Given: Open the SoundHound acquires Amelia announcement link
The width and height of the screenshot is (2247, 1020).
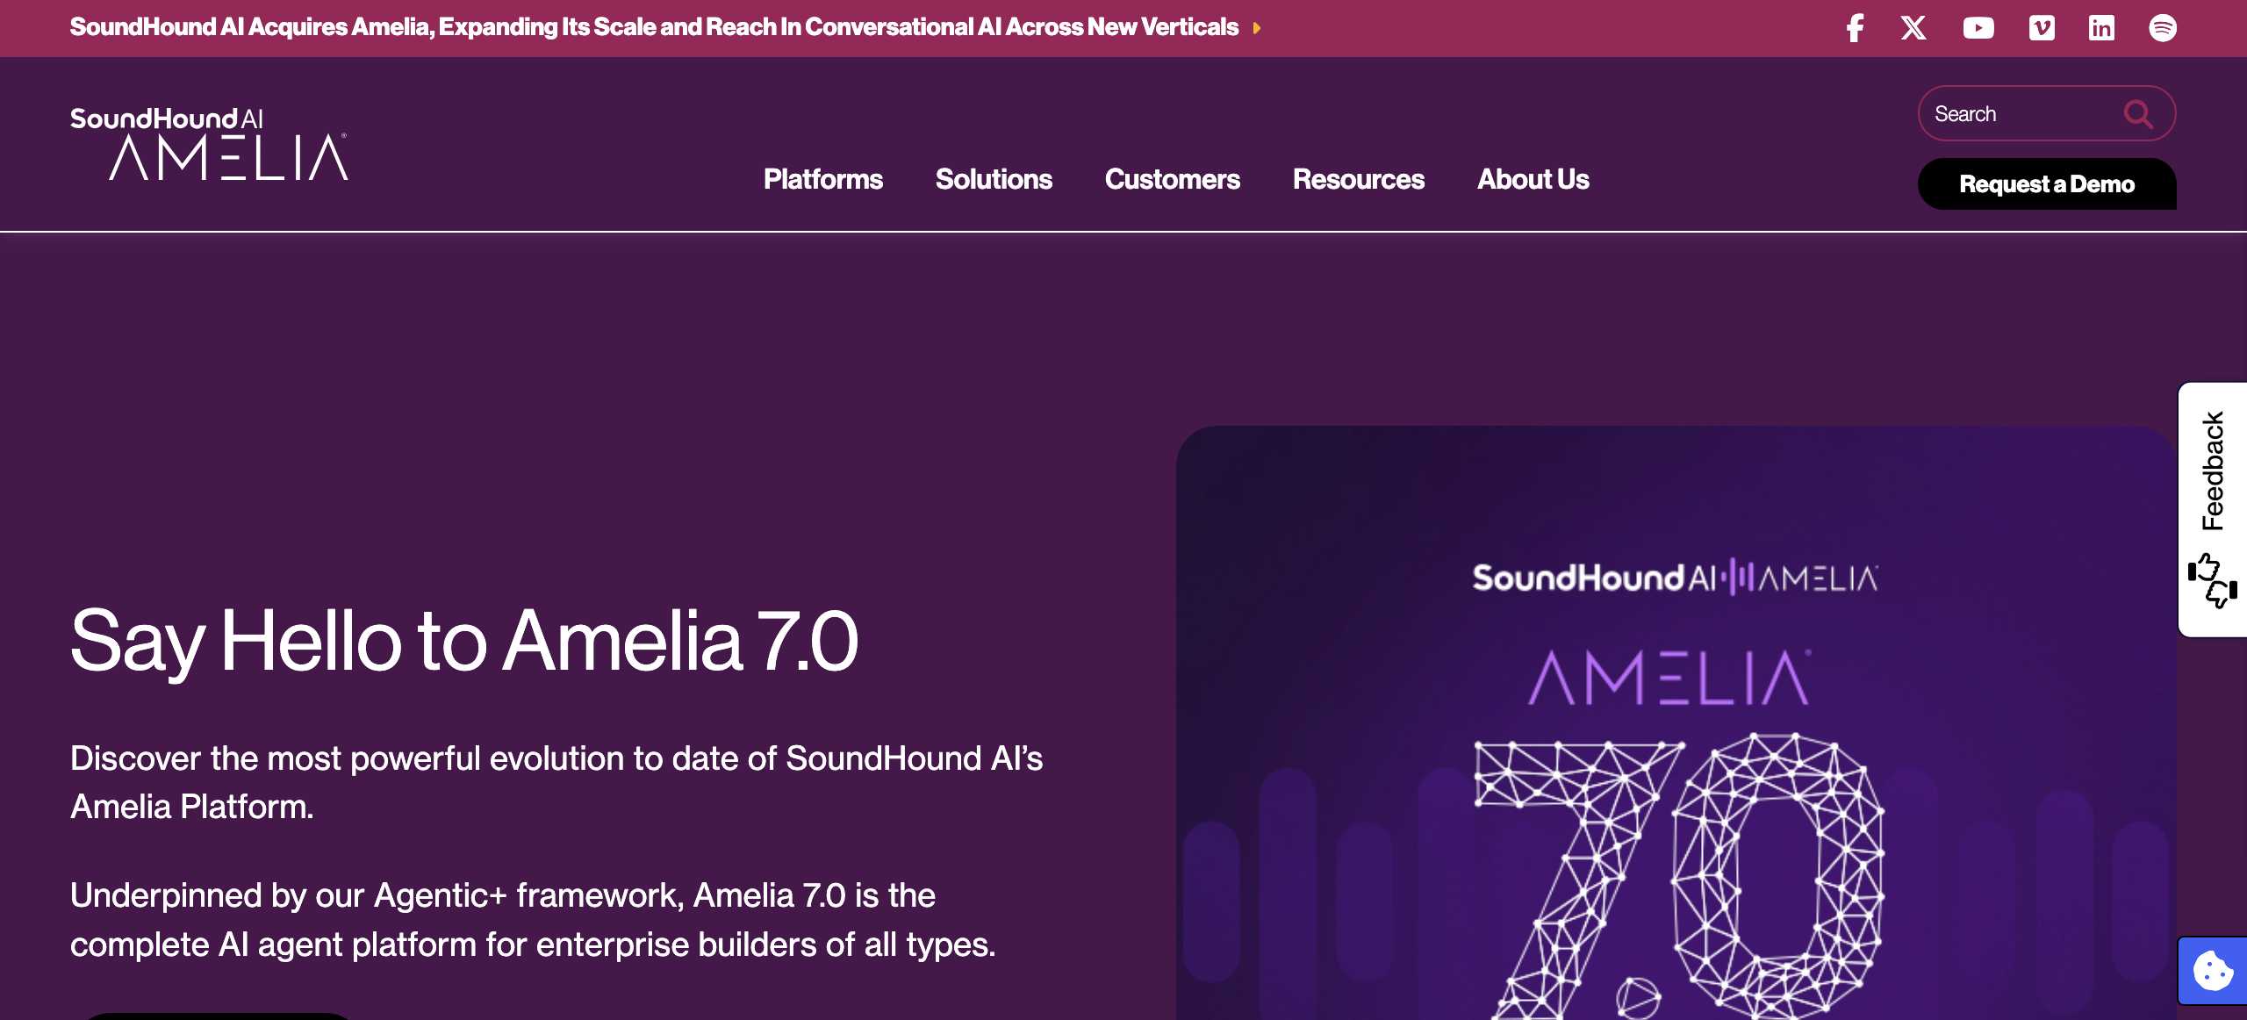Looking at the screenshot, I should pyautogui.click(x=654, y=27).
